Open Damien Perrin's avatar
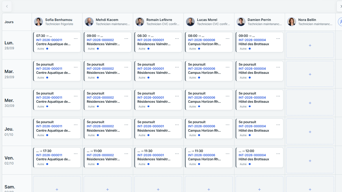Screen dimensions: 342x192 pyautogui.click(x=241, y=22)
